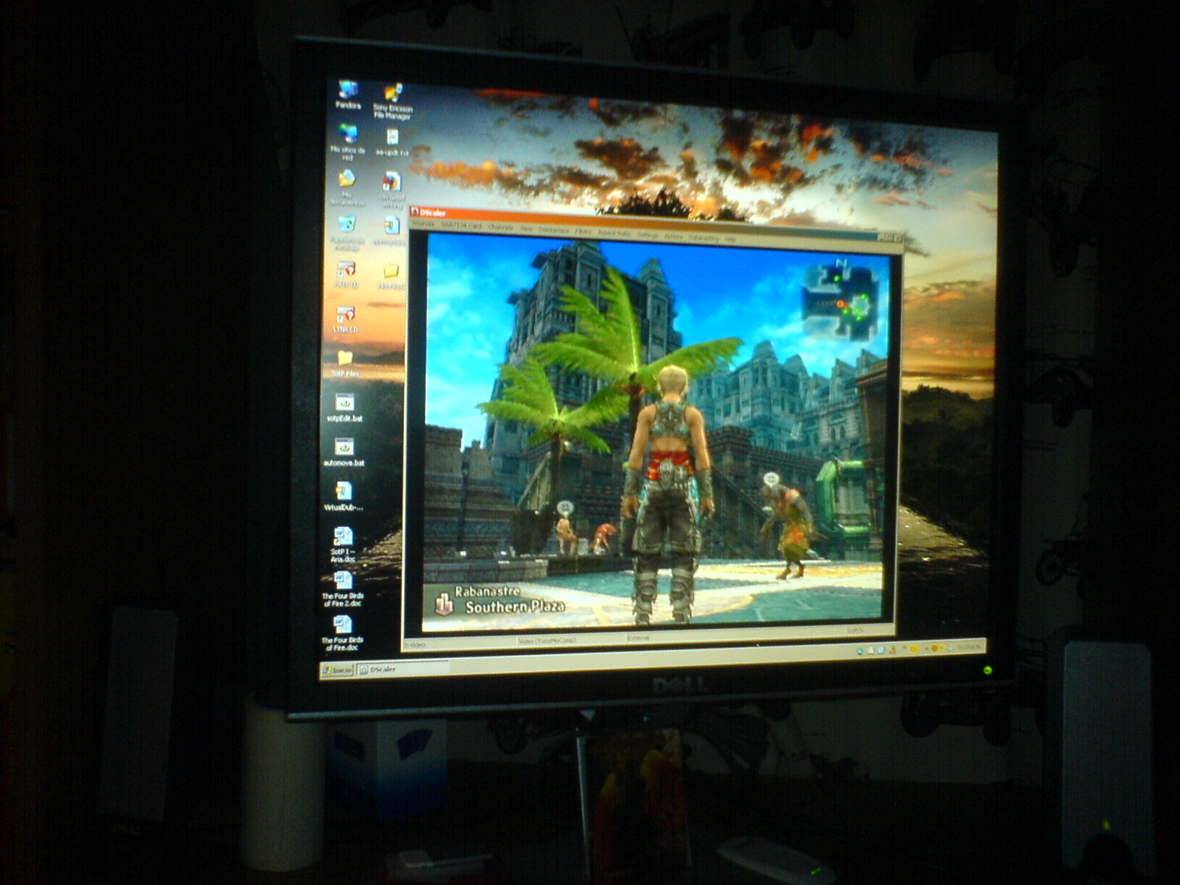The height and width of the screenshot is (885, 1180).
Task: Open the Papelera de reciclaje icon
Action: pyautogui.click(x=347, y=233)
